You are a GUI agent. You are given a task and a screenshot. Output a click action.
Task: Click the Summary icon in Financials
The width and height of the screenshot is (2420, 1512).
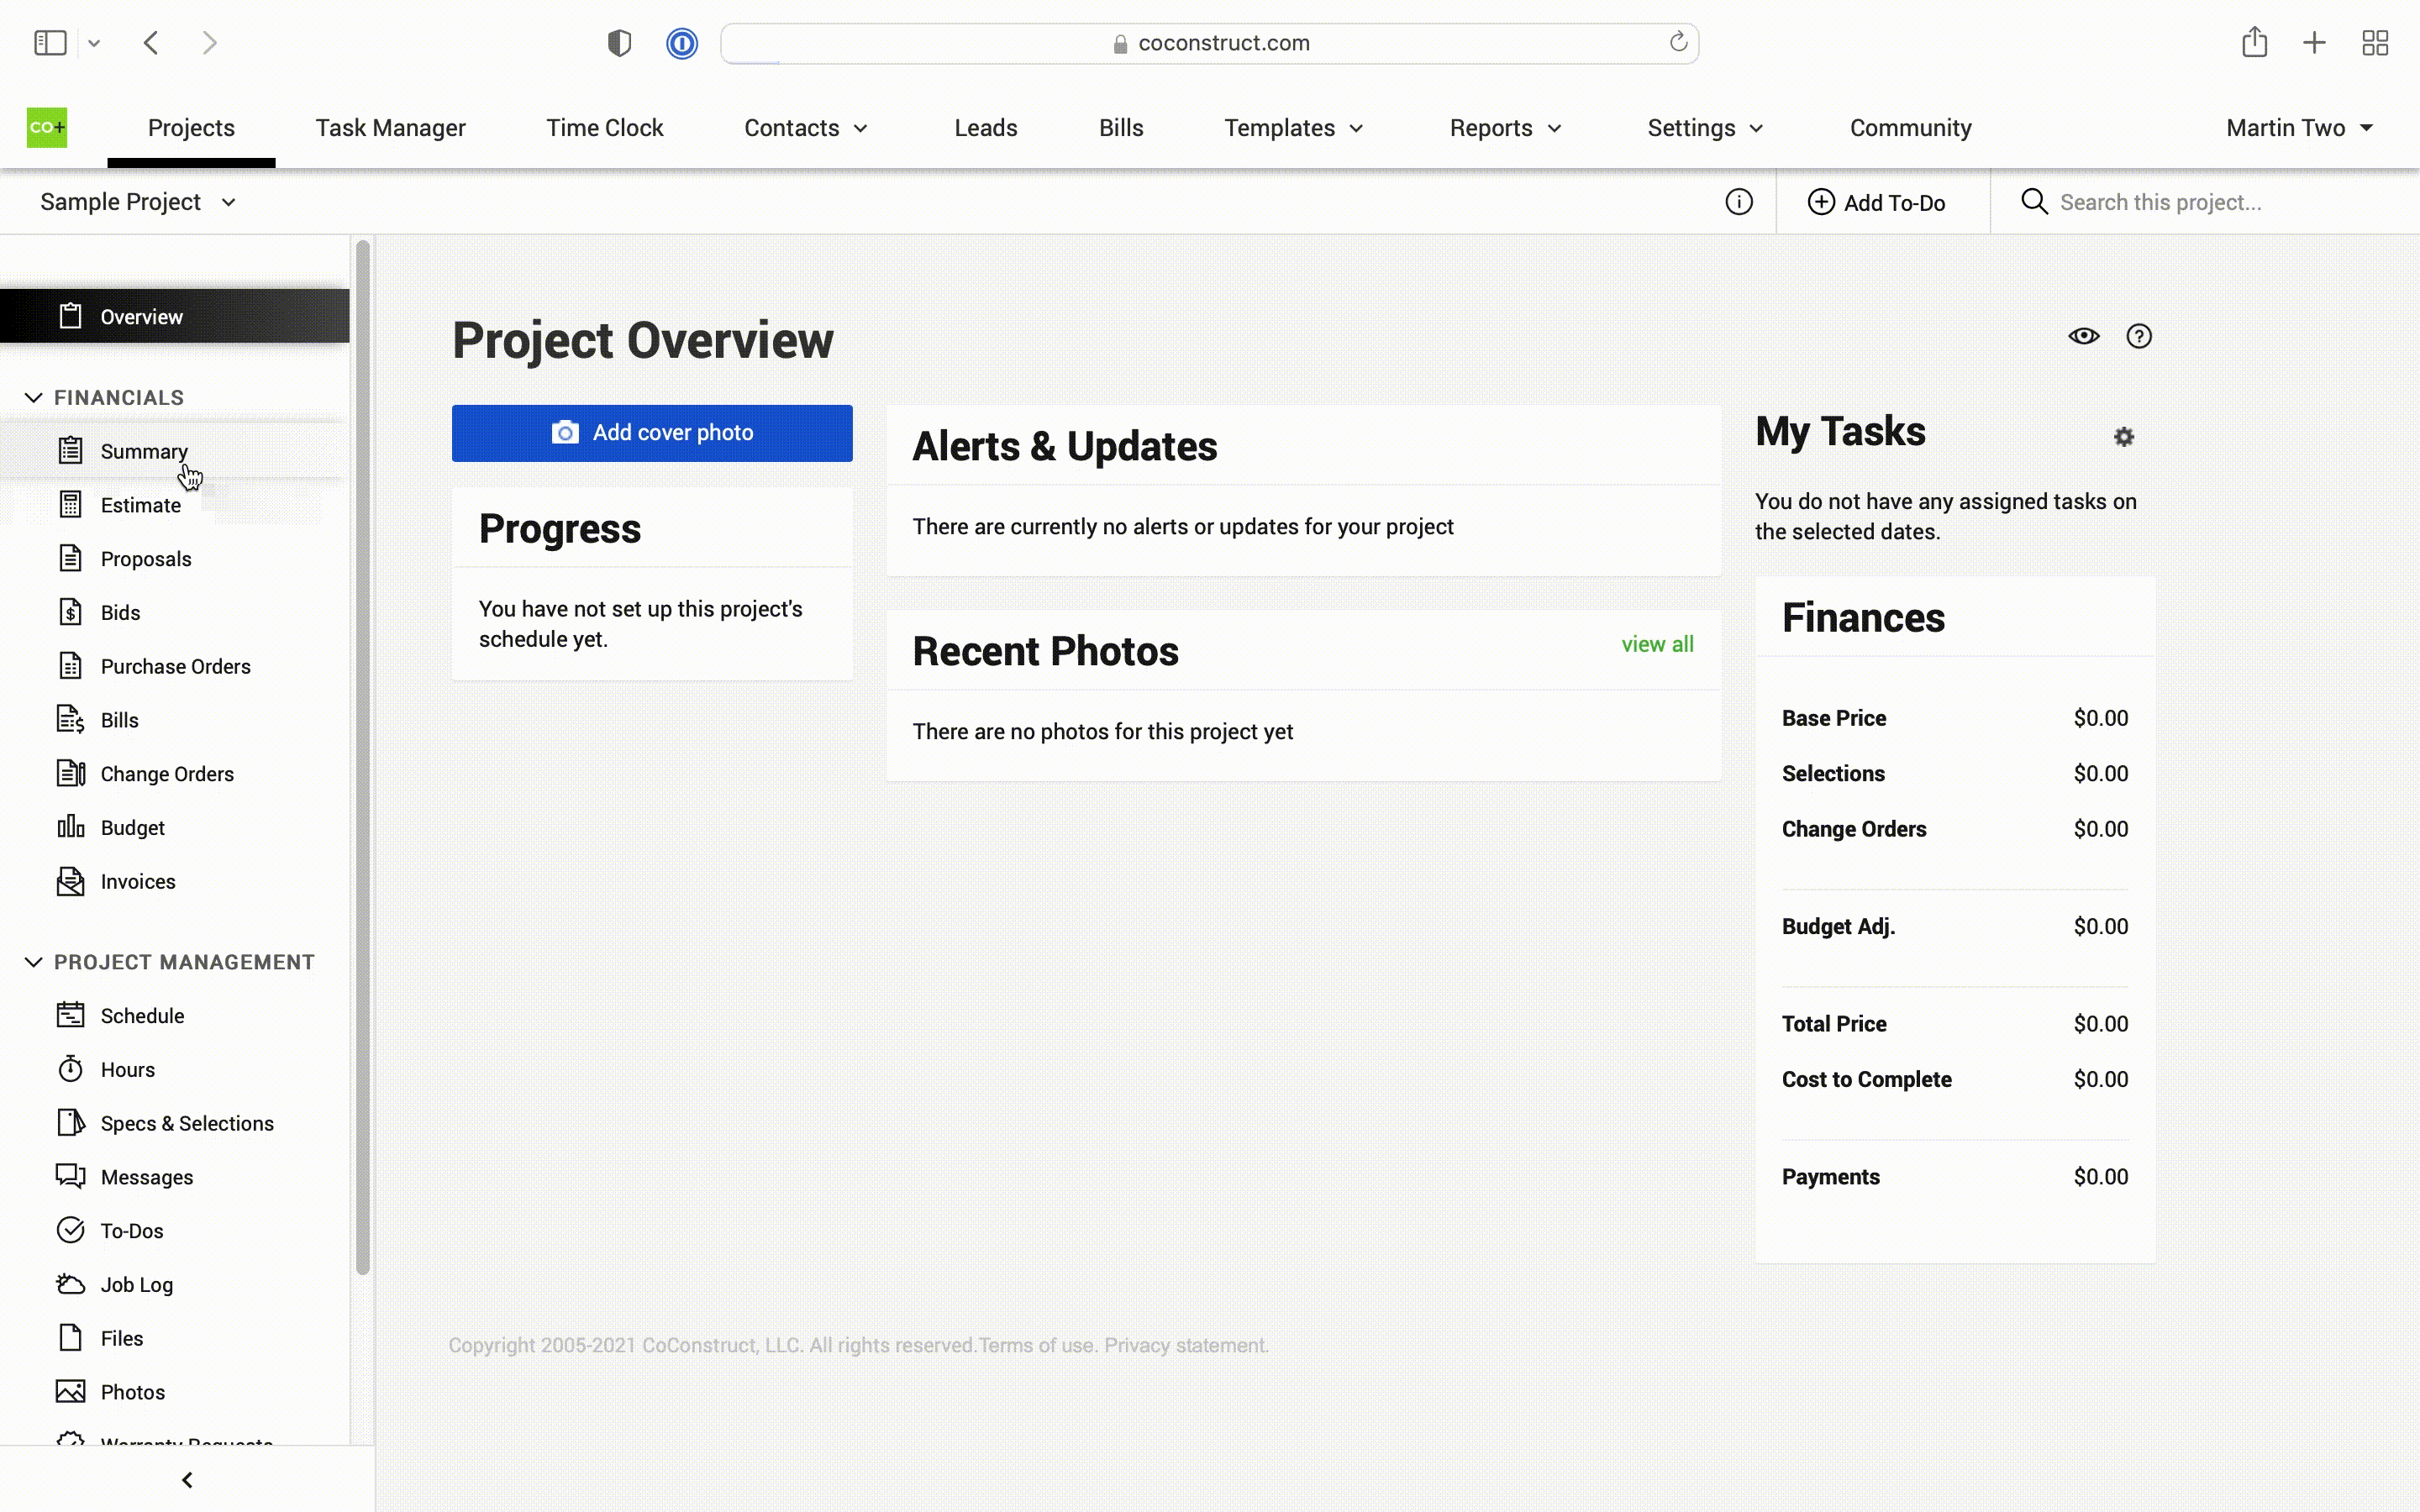pyautogui.click(x=70, y=450)
